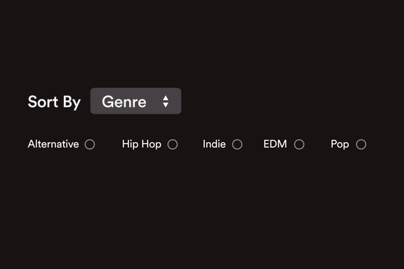
Task: Click the EDM genre label
Action: [x=275, y=144]
